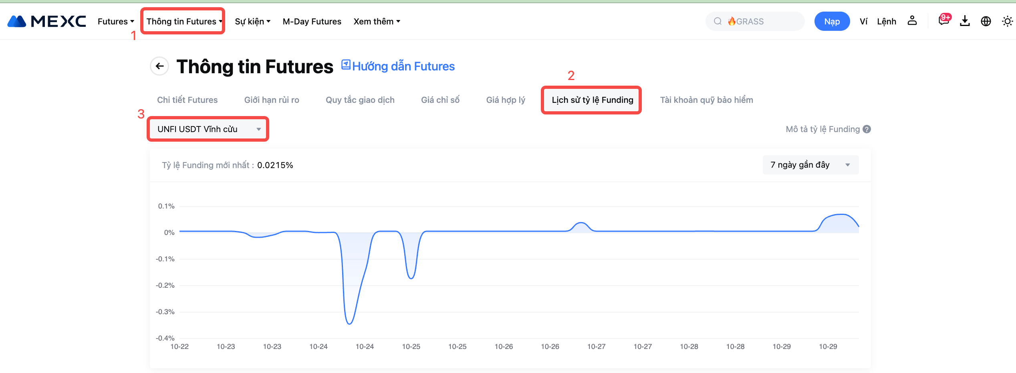Screen dimensions: 1016x373
Task: Expand the Futures menu in the navbar
Action: (x=115, y=21)
